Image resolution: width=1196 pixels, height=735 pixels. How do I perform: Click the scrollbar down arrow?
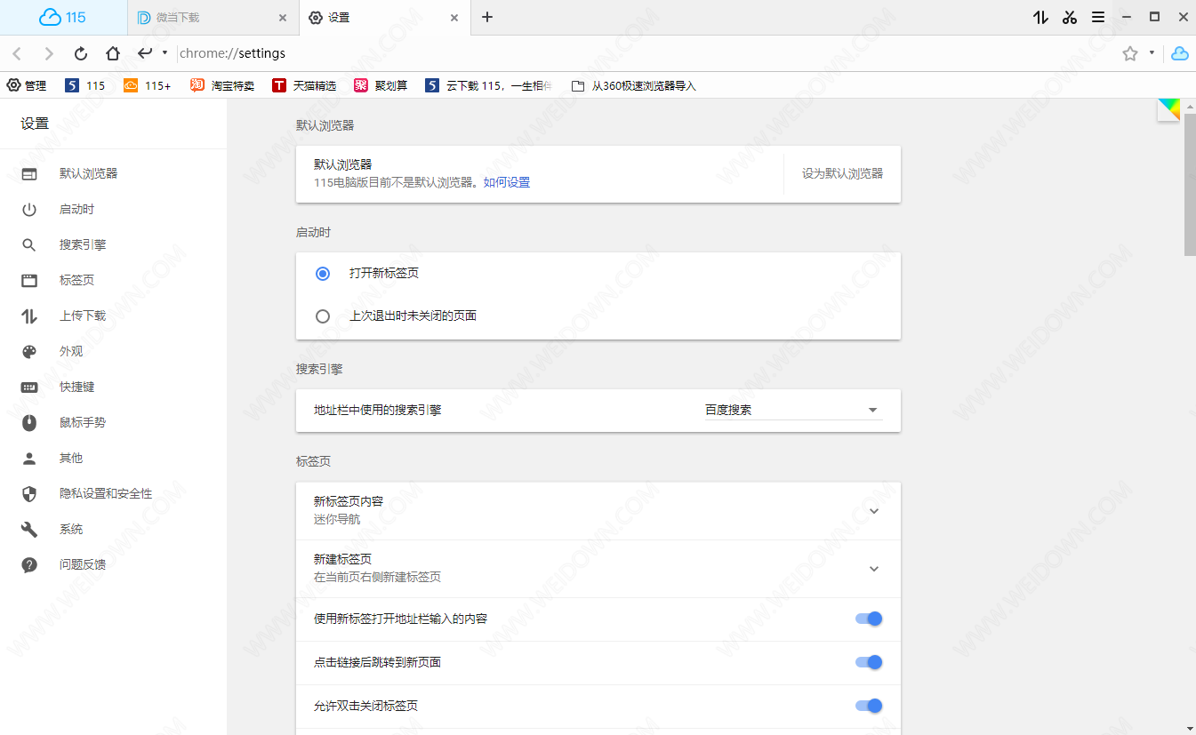1190,728
